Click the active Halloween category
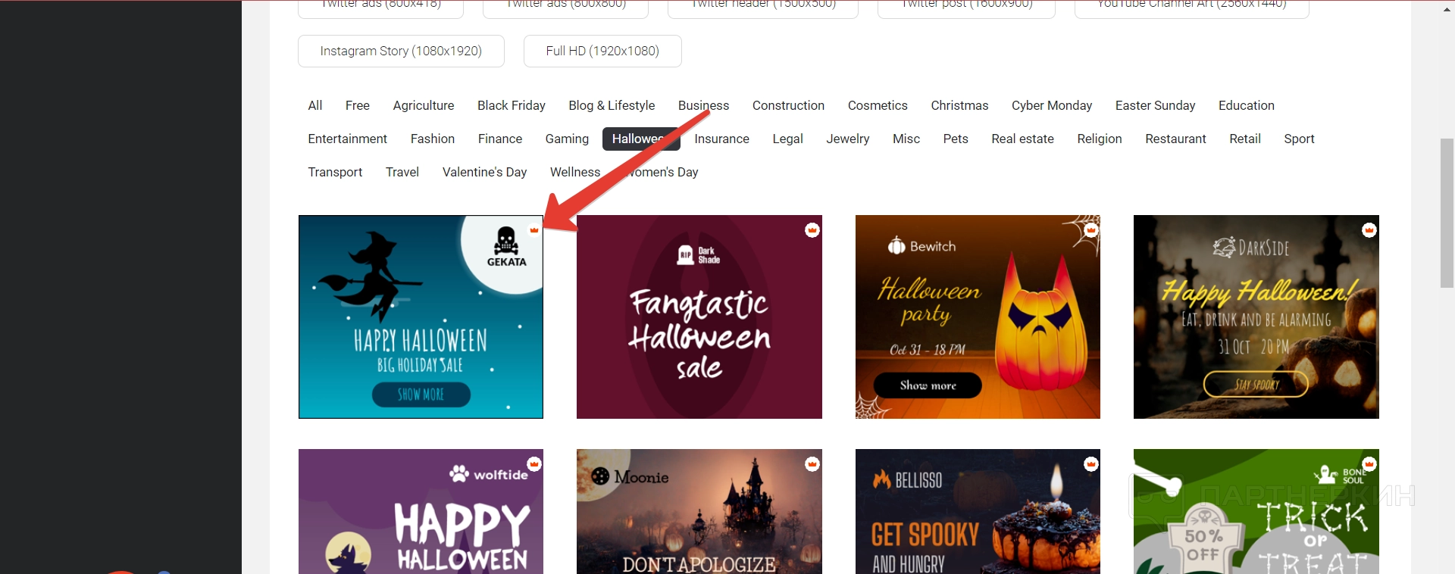This screenshot has height=574, width=1455. click(x=641, y=139)
